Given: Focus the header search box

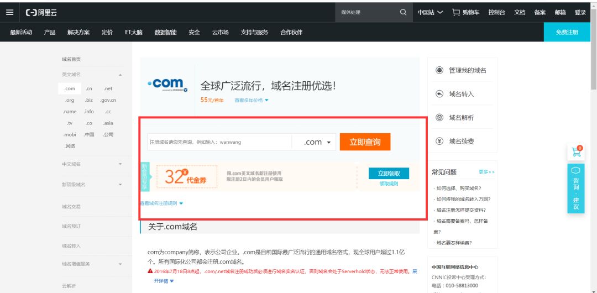Looking at the screenshot, I should coord(368,12).
